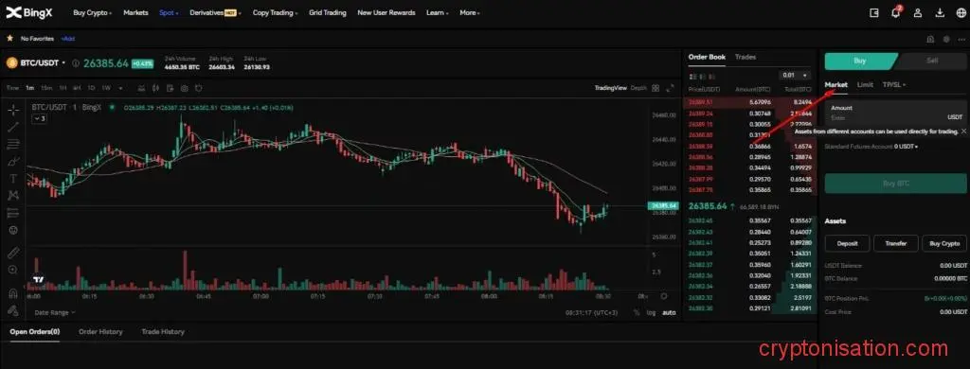Go to Markets page

pyautogui.click(x=135, y=12)
